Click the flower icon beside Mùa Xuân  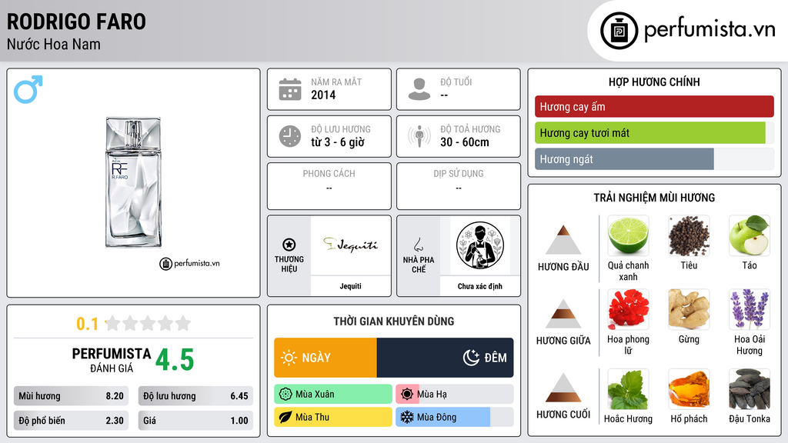pyautogui.click(x=285, y=395)
